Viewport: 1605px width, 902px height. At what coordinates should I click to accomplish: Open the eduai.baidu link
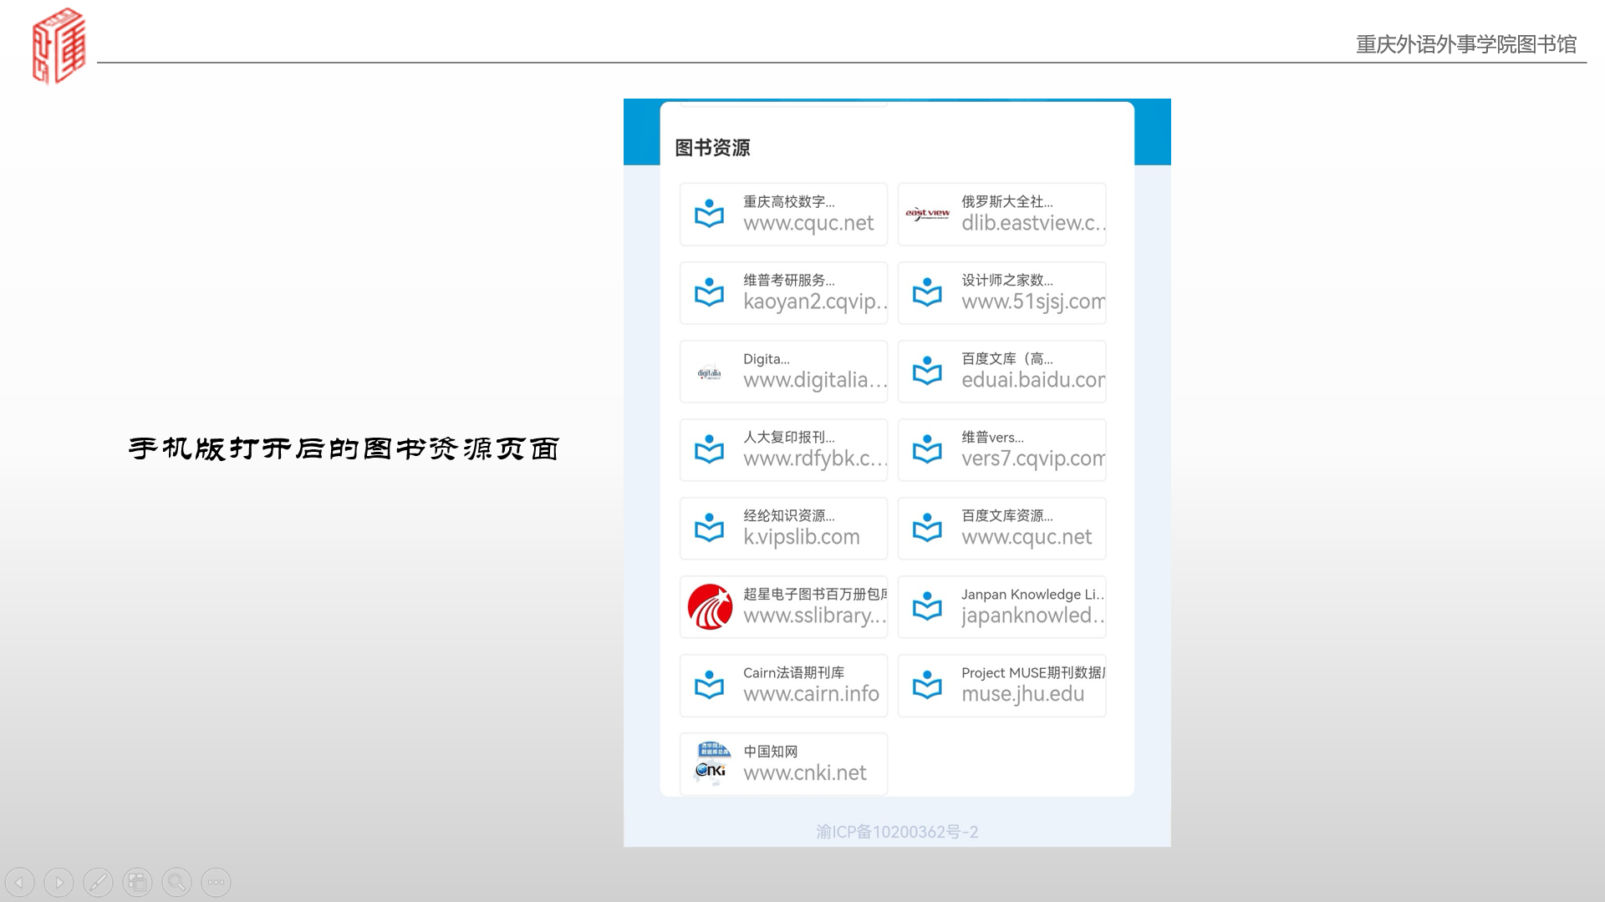click(1033, 380)
